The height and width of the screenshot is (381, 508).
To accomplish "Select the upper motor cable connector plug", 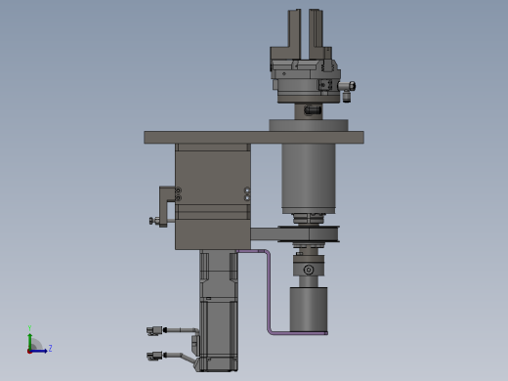I will point(154,331).
